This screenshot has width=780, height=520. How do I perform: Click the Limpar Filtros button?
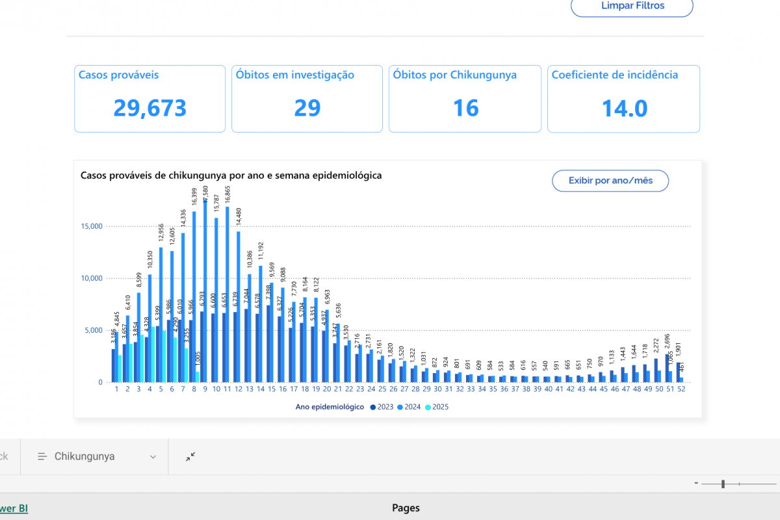632,6
